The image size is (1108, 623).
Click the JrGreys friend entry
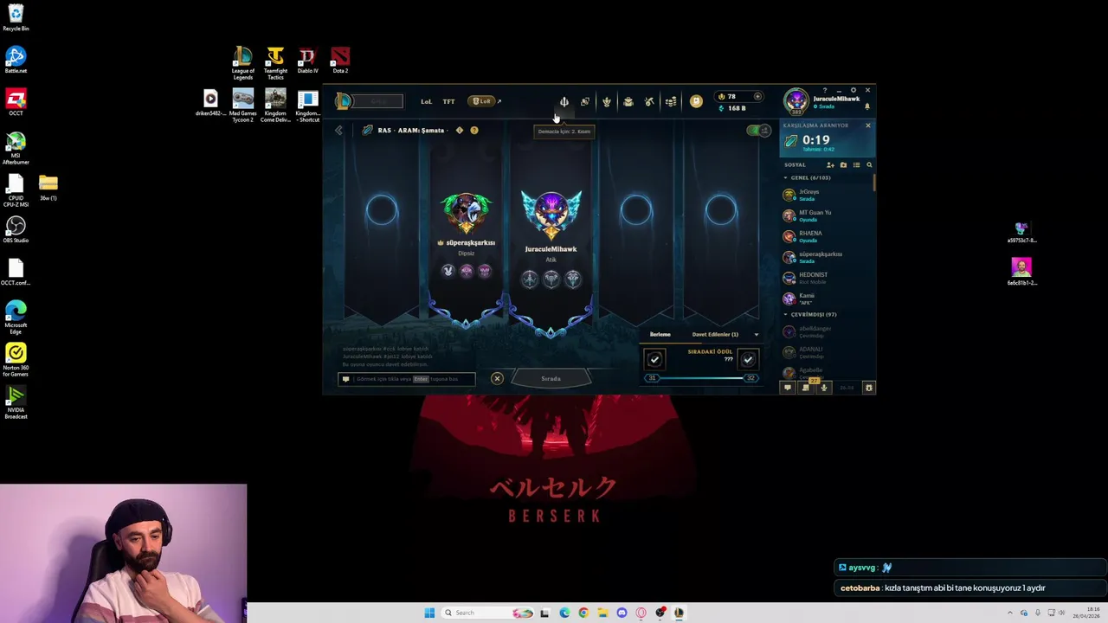coord(827,195)
